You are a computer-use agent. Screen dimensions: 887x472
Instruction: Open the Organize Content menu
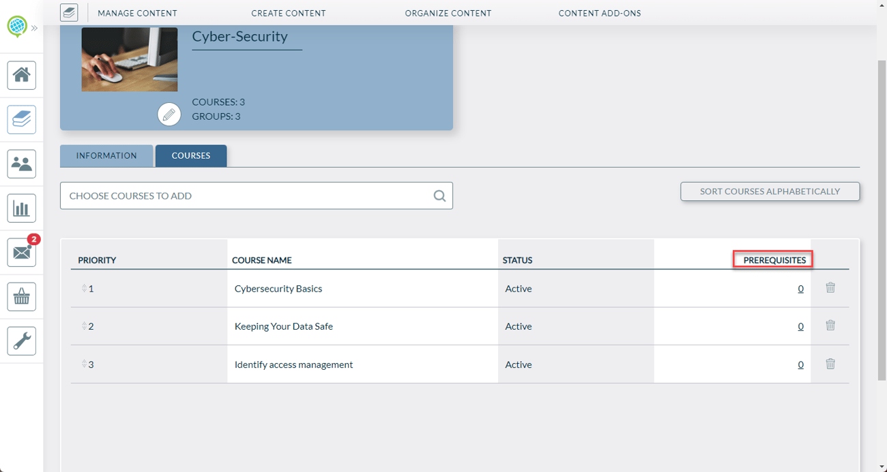click(x=448, y=13)
